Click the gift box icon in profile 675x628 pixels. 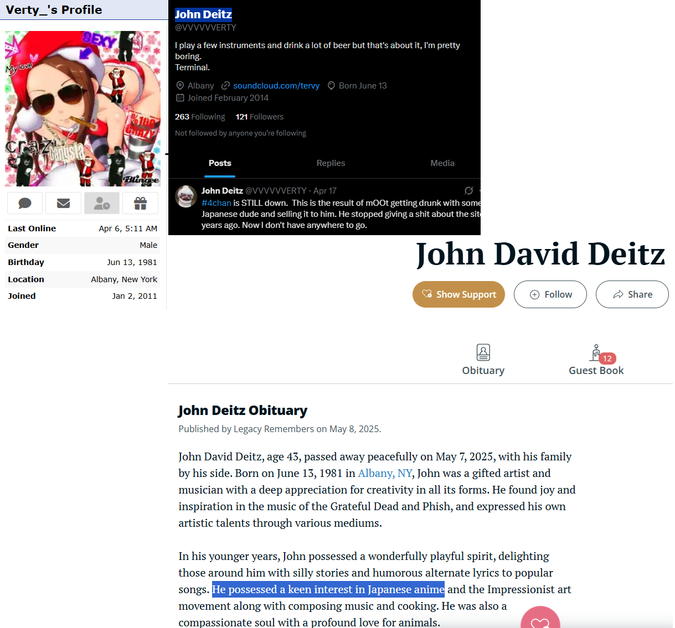coord(140,204)
